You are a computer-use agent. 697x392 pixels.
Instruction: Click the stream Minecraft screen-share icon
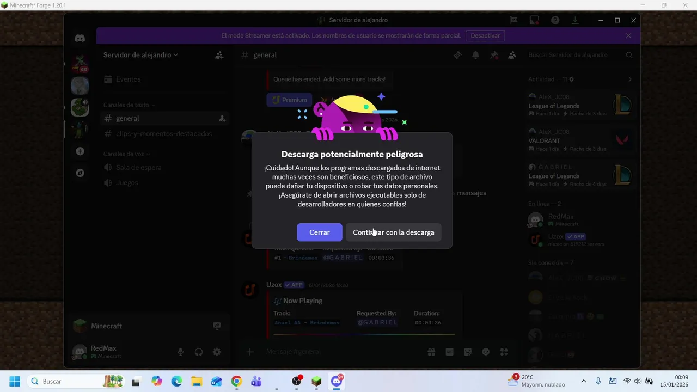point(217,326)
